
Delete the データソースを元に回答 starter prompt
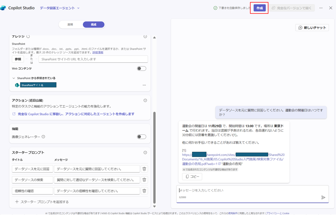pos(144,169)
